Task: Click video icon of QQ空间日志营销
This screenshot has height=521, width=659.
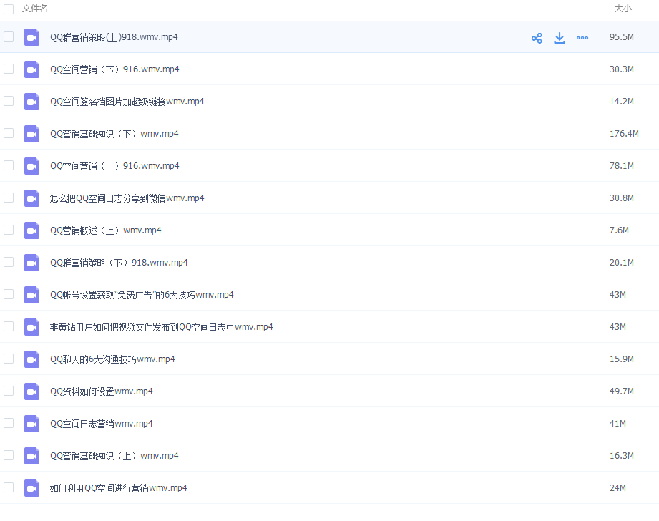Action: [x=32, y=424]
